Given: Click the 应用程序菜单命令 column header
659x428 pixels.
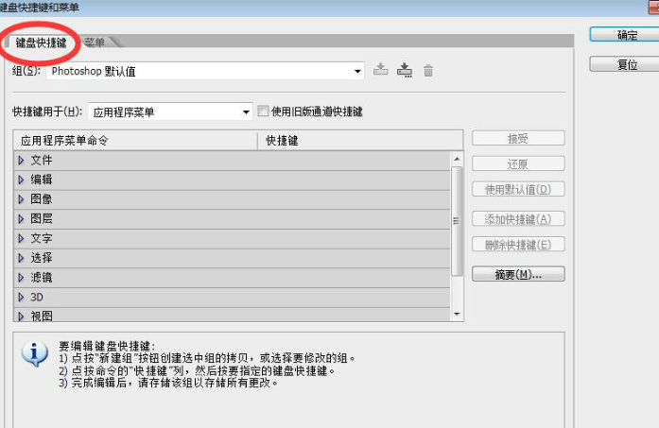Looking at the screenshot, I should point(135,140).
